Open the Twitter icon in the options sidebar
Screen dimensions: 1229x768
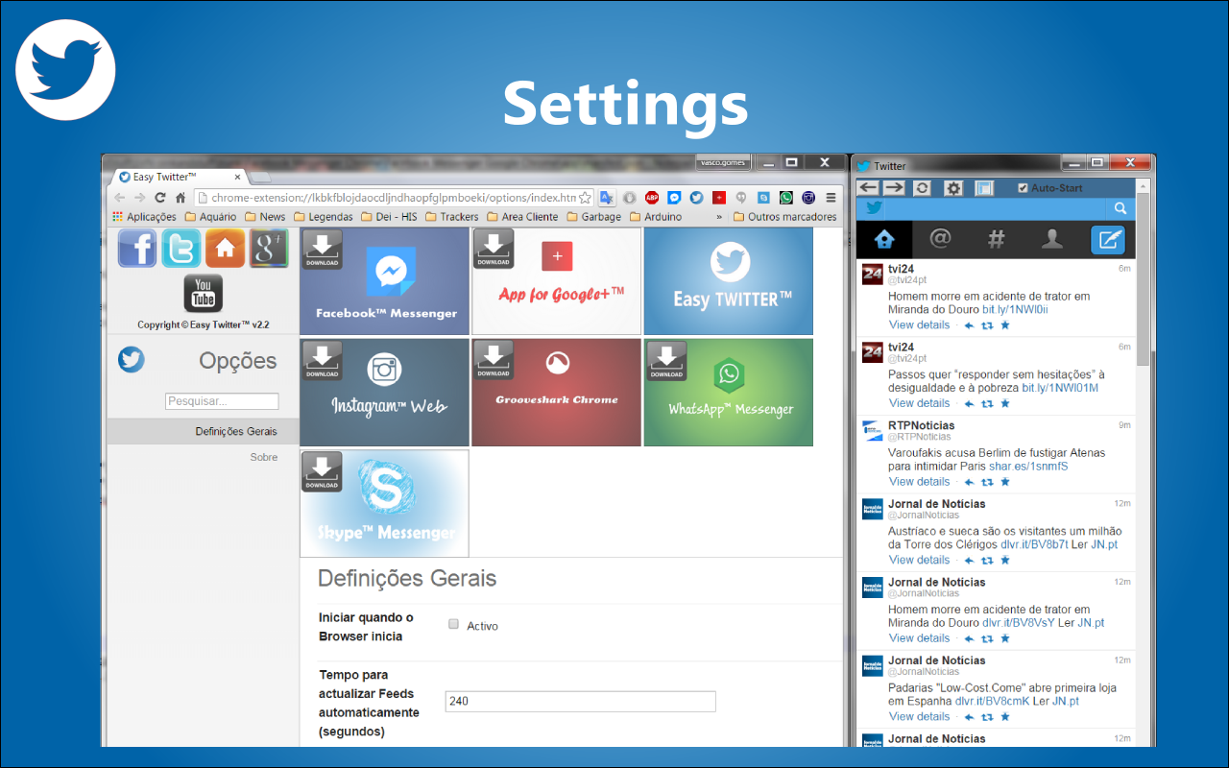coord(181,248)
